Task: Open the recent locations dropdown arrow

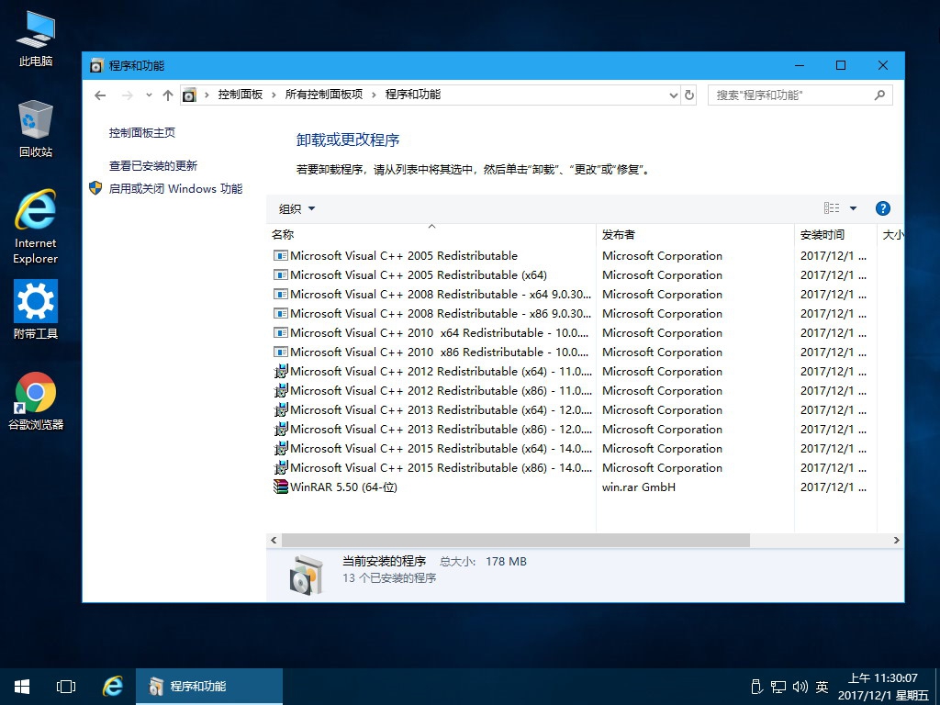Action: coord(149,95)
